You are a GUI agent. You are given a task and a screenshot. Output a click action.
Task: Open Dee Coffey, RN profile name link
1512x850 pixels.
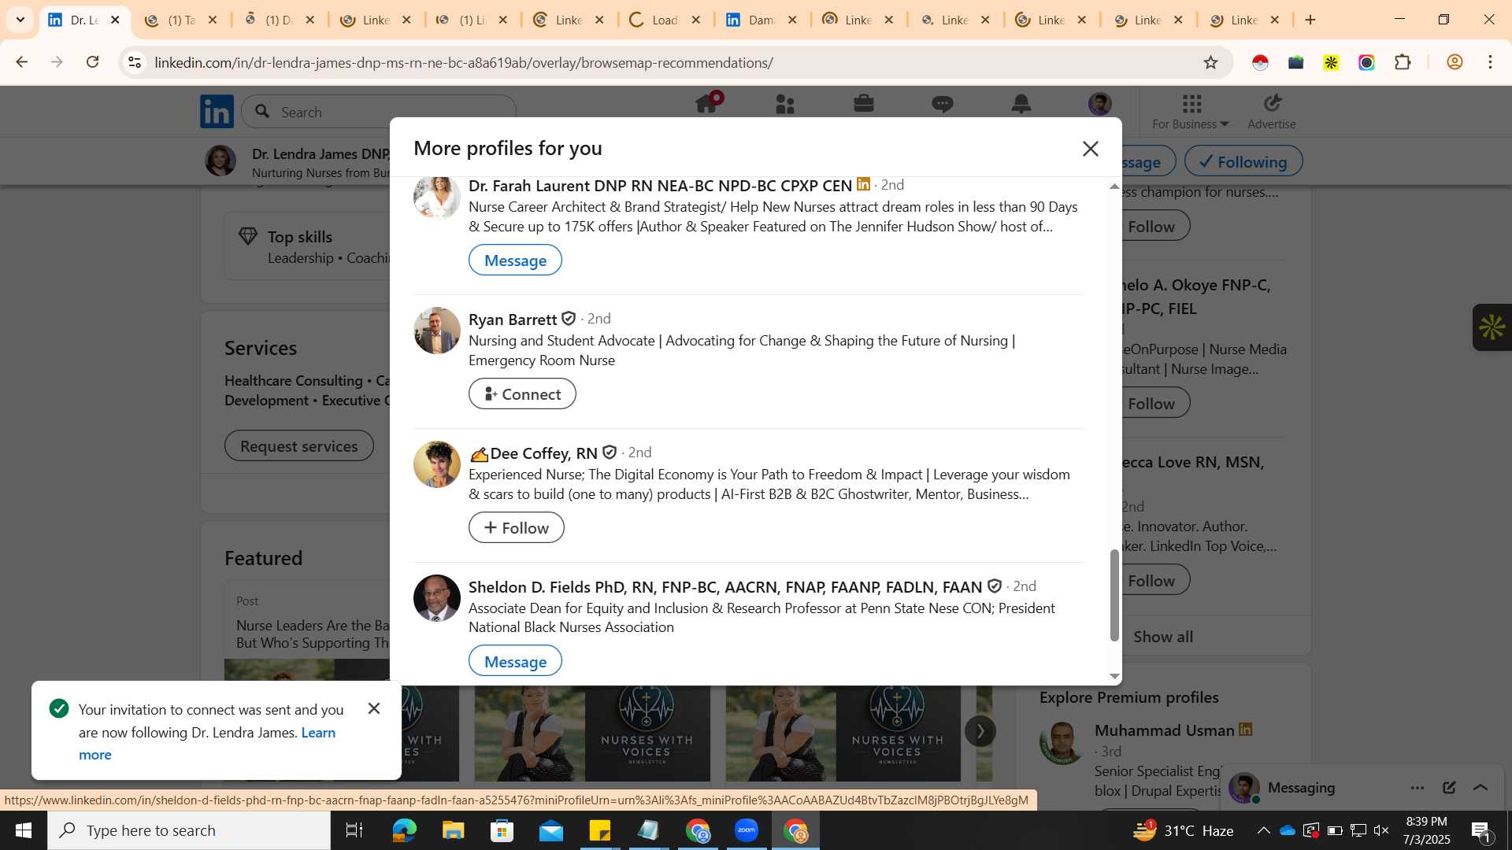[x=543, y=453]
